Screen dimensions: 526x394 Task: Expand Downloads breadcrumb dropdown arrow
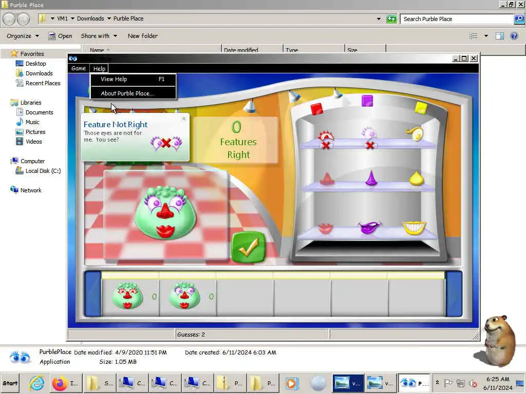coord(109,19)
